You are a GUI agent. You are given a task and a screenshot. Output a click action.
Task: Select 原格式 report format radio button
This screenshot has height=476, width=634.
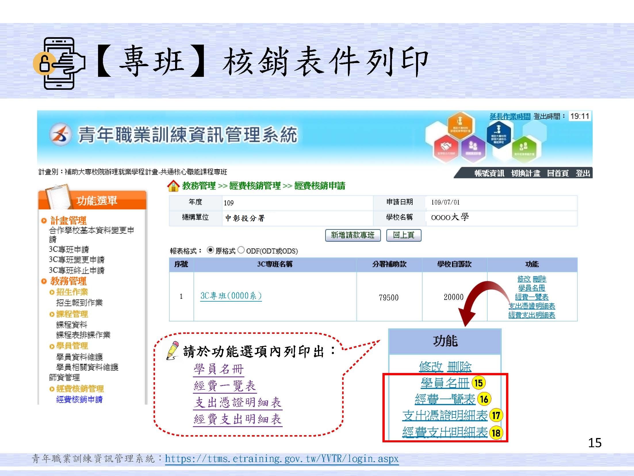(x=210, y=250)
